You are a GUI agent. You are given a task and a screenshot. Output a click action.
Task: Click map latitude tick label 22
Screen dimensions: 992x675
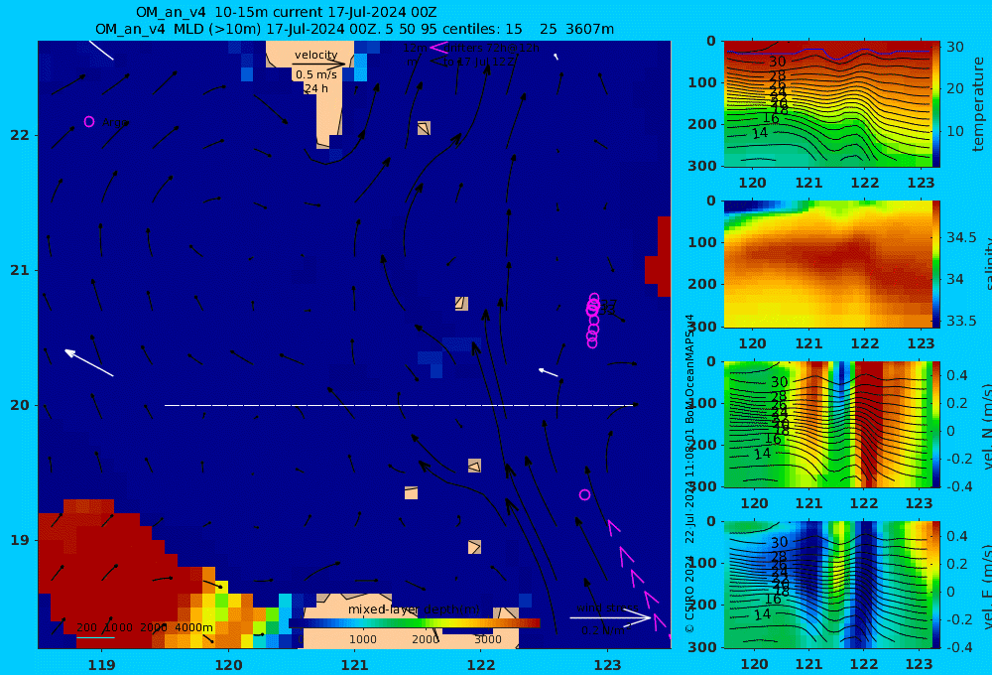click(x=20, y=135)
